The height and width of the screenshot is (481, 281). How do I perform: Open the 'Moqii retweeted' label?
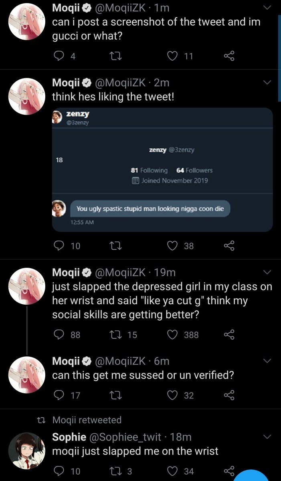(x=87, y=420)
